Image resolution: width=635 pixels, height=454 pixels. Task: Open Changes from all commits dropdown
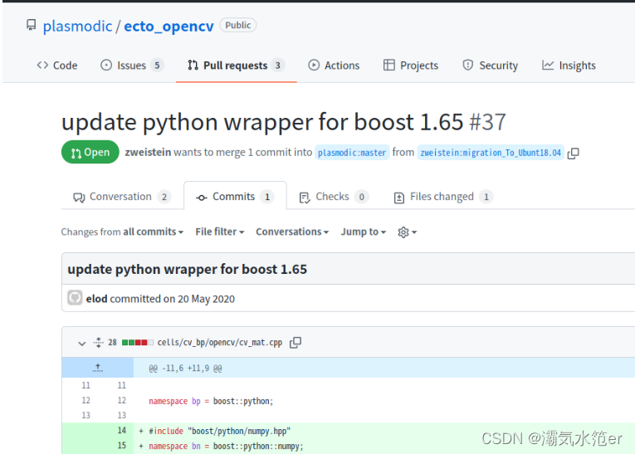coord(122,232)
